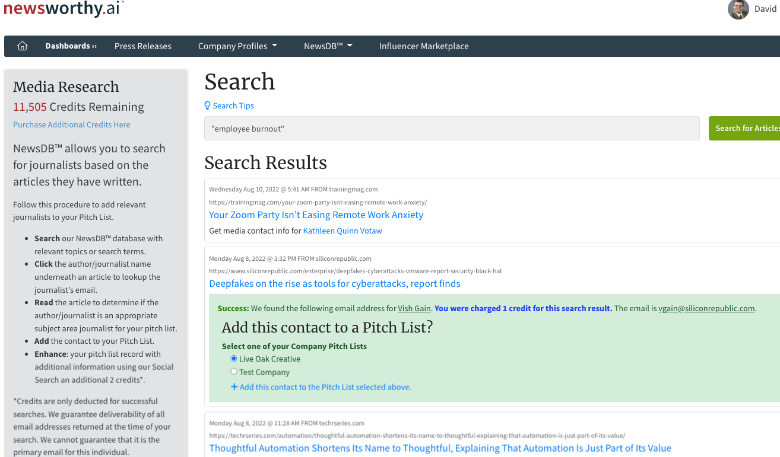Click the newsworthy.ai logo
780x457 pixels.
tap(62, 8)
